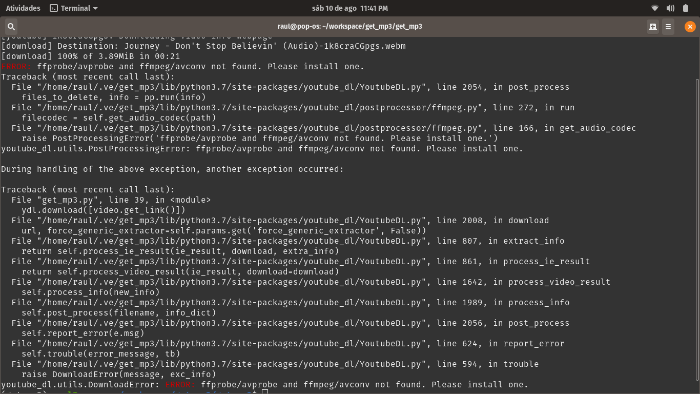Click the Wi-Fi status icon
Screen dimensions: 700x394
pyautogui.click(x=655, y=8)
